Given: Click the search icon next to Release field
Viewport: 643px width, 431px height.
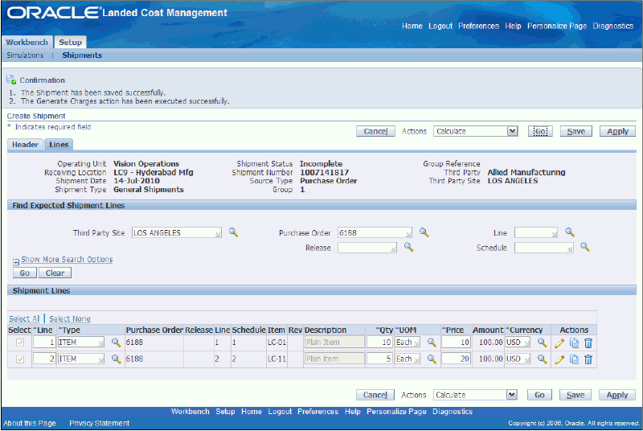Looking at the screenshot, I should (408, 248).
